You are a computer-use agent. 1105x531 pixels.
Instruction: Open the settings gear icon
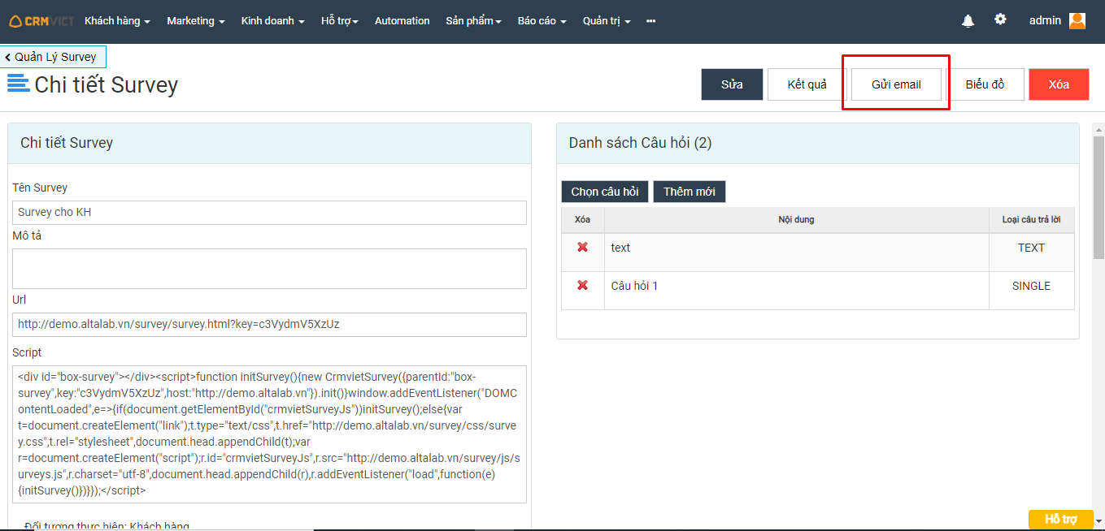(1000, 19)
